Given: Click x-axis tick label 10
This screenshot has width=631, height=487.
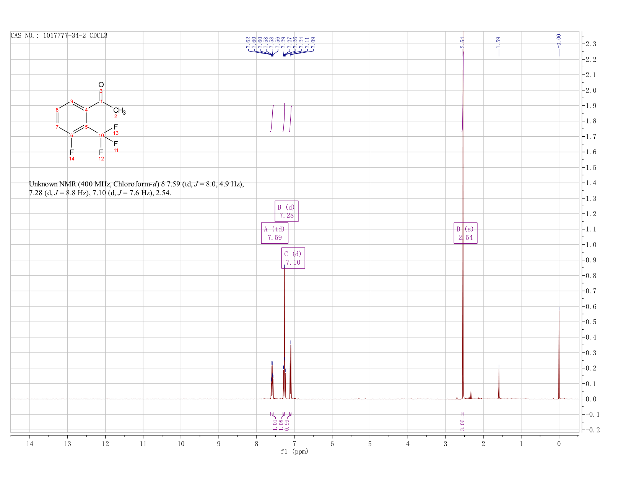Looking at the screenshot, I should pyautogui.click(x=181, y=443).
